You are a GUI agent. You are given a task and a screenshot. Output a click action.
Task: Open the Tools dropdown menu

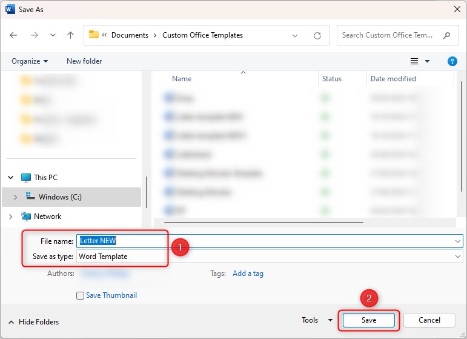(317, 320)
